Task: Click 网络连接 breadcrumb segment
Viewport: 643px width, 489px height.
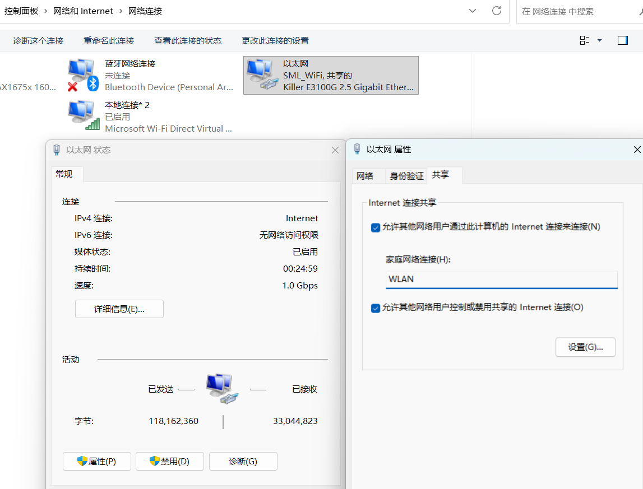Action: point(145,11)
